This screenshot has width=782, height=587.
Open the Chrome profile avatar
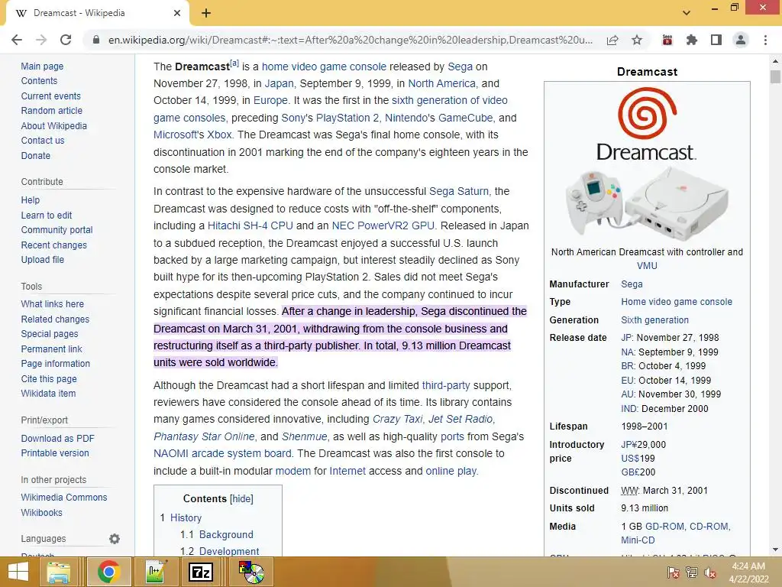click(741, 40)
